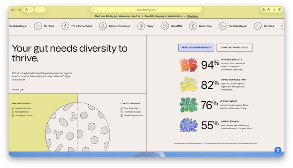
Task: Open the Start rotating now link
Action: tap(41, 78)
